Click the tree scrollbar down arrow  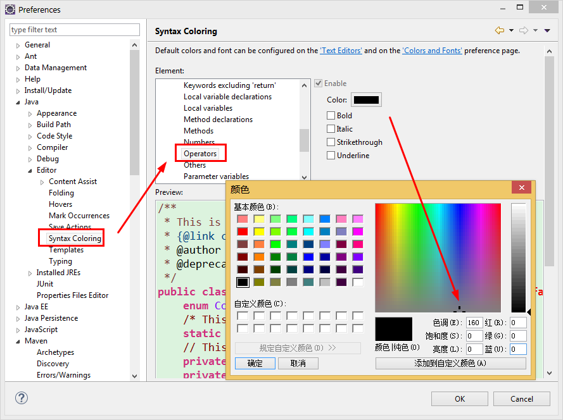[x=135, y=376]
